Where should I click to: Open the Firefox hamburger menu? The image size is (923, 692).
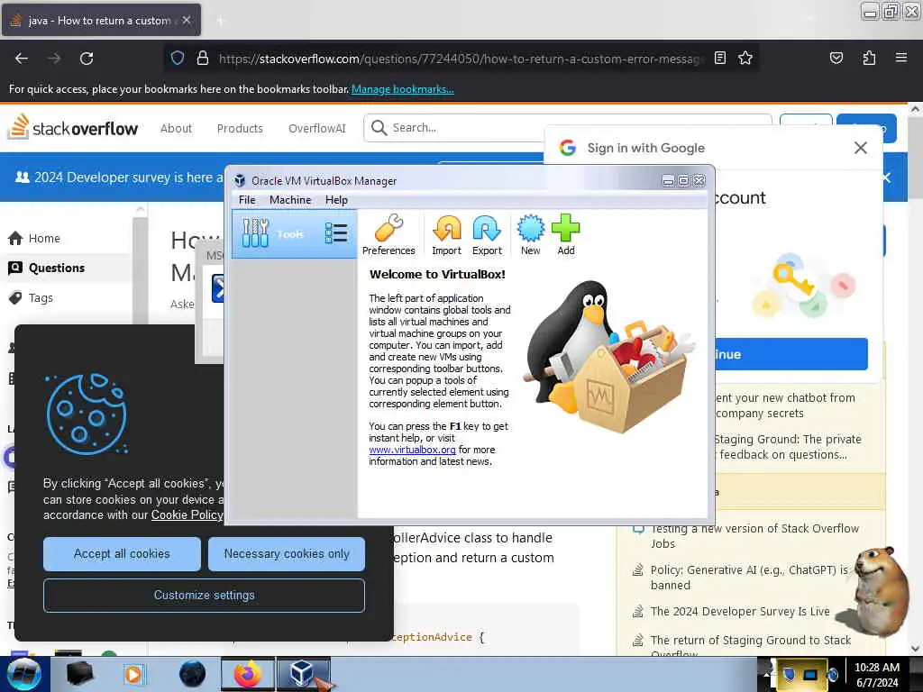pos(901,58)
